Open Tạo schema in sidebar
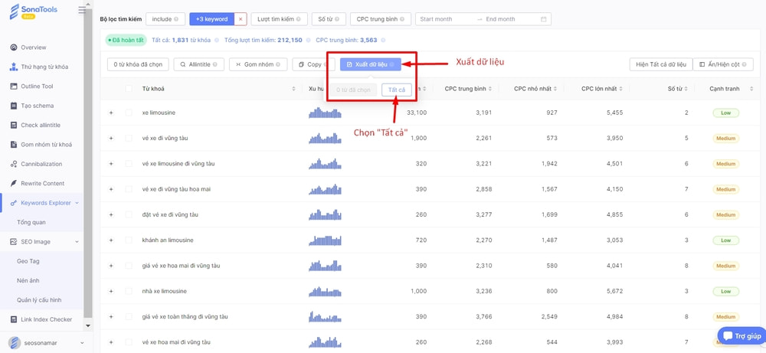766x353 pixels. [x=37, y=106]
